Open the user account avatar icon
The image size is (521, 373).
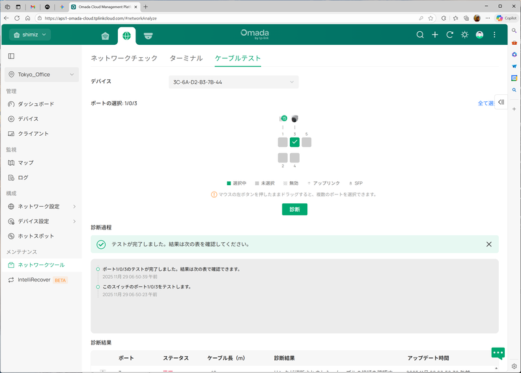(479, 35)
